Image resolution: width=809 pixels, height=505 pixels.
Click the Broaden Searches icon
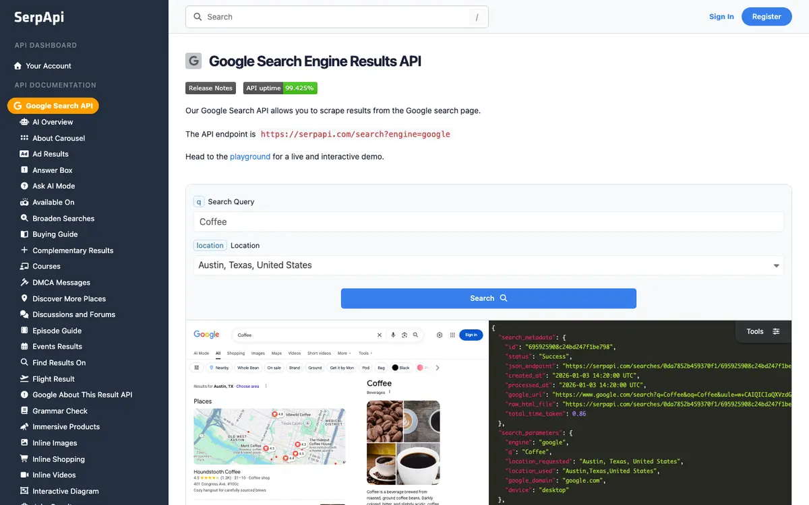24,218
